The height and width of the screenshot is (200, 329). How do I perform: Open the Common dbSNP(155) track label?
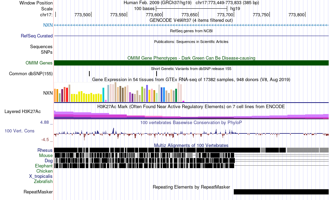31,74
